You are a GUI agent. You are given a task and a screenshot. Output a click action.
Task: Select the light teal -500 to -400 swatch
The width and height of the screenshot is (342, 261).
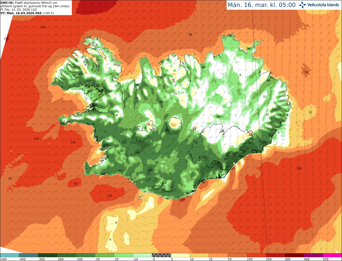10,255
